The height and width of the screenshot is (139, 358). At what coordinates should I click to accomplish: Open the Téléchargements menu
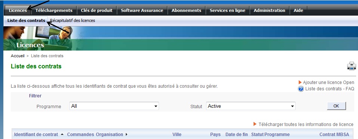pos(54,10)
